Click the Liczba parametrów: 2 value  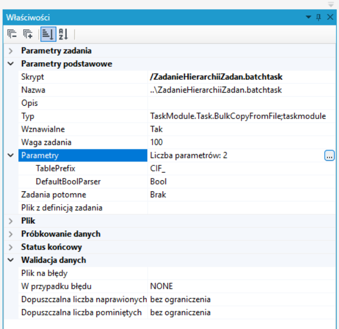(x=189, y=155)
